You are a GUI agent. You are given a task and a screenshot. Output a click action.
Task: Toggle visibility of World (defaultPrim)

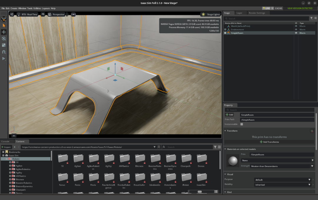point(296,26)
